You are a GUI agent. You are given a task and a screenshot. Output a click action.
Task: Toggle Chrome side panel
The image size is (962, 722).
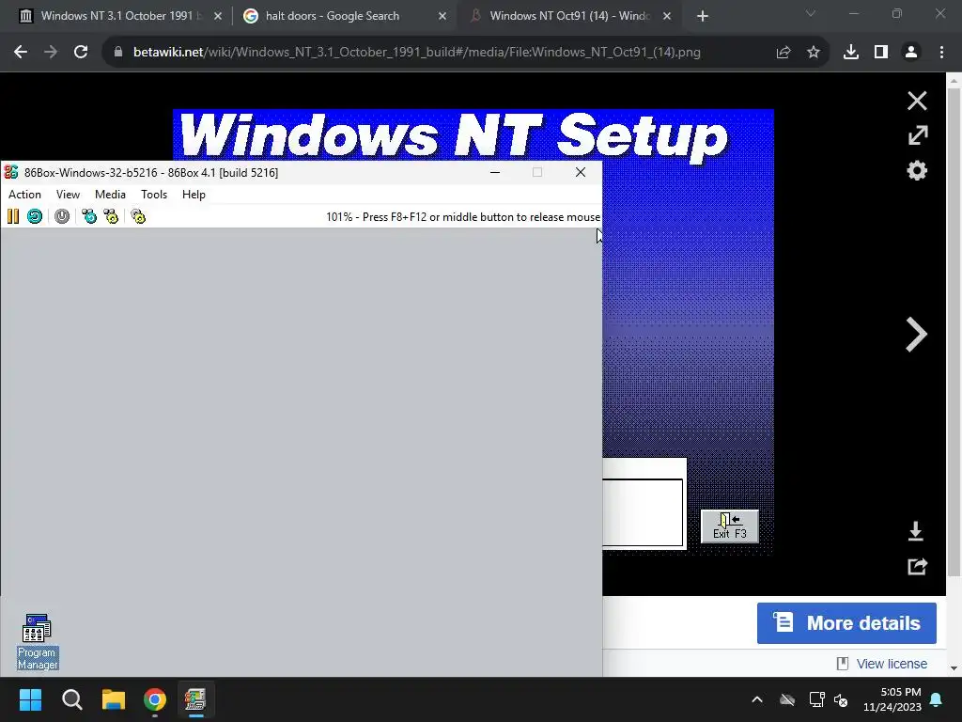(881, 53)
